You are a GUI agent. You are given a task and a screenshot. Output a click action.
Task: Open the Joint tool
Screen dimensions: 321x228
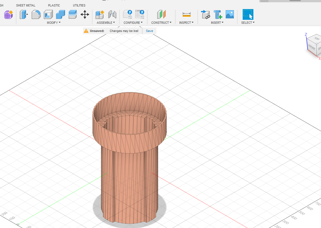coord(112,14)
